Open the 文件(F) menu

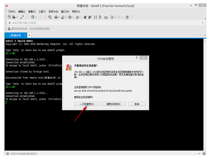point(12,11)
